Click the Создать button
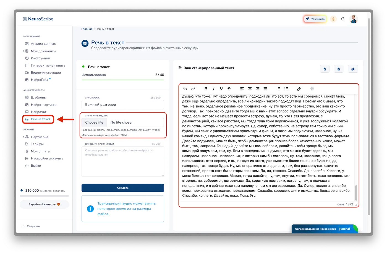The height and width of the screenshot is (254, 387). tap(123, 188)
